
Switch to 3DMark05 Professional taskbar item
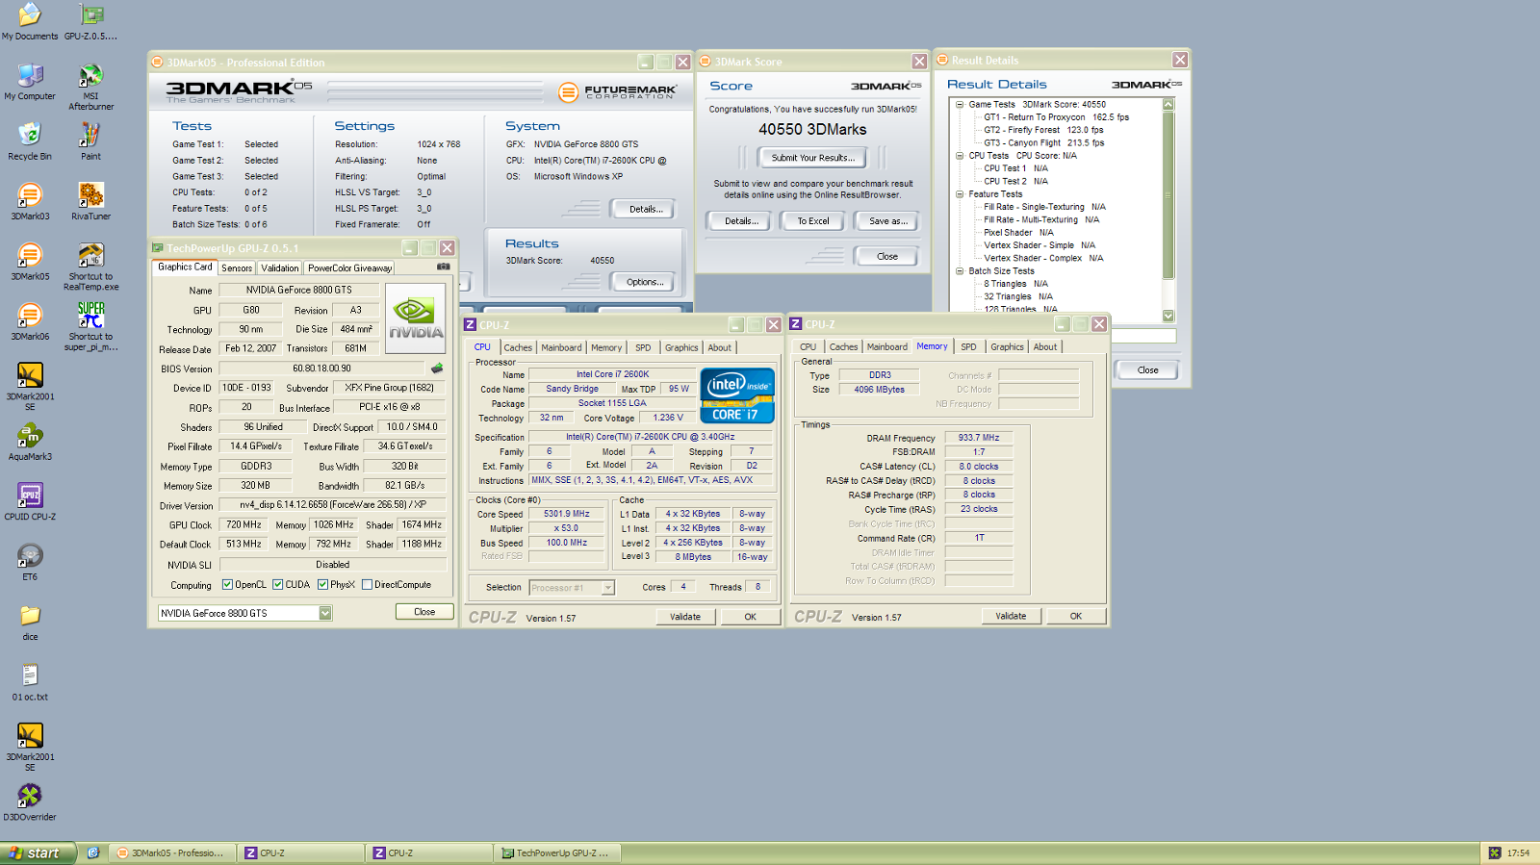(173, 852)
